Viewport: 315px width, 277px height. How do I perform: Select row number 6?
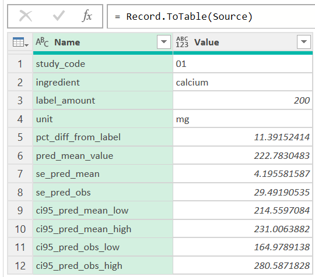tap(20, 156)
